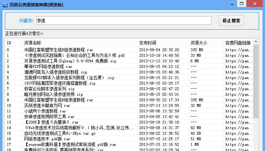
Task: Select row 1937网络集团军渗透环境搭建教程.zip
Action: point(129,83)
